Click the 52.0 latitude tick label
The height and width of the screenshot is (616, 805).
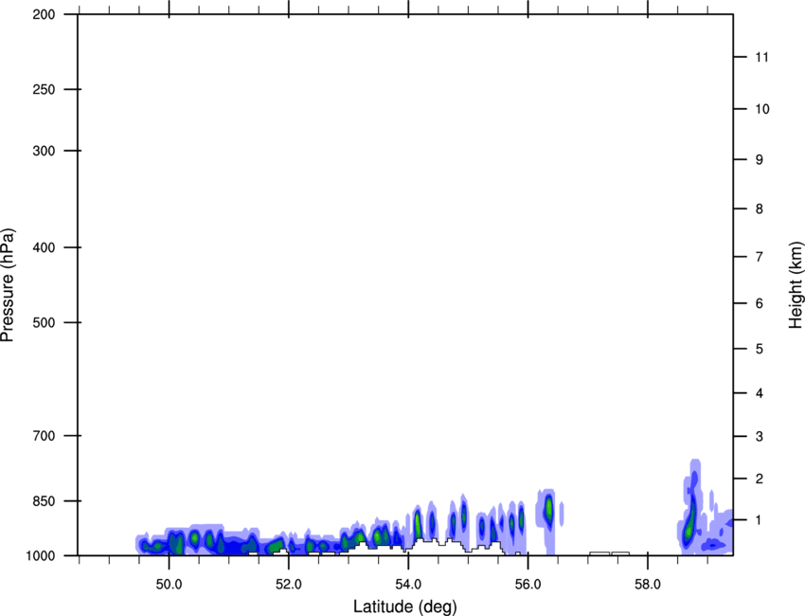click(289, 585)
